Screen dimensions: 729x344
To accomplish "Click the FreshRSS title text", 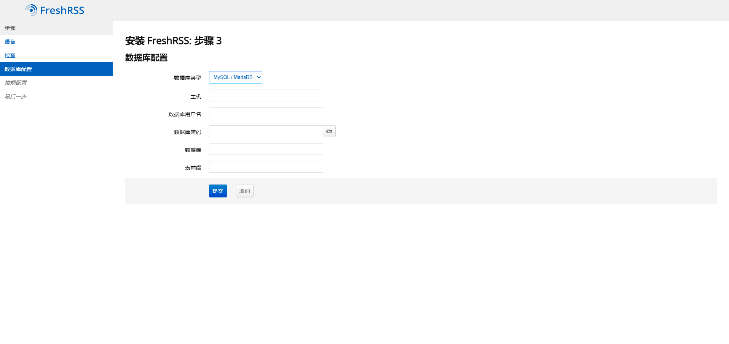I will click(62, 11).
